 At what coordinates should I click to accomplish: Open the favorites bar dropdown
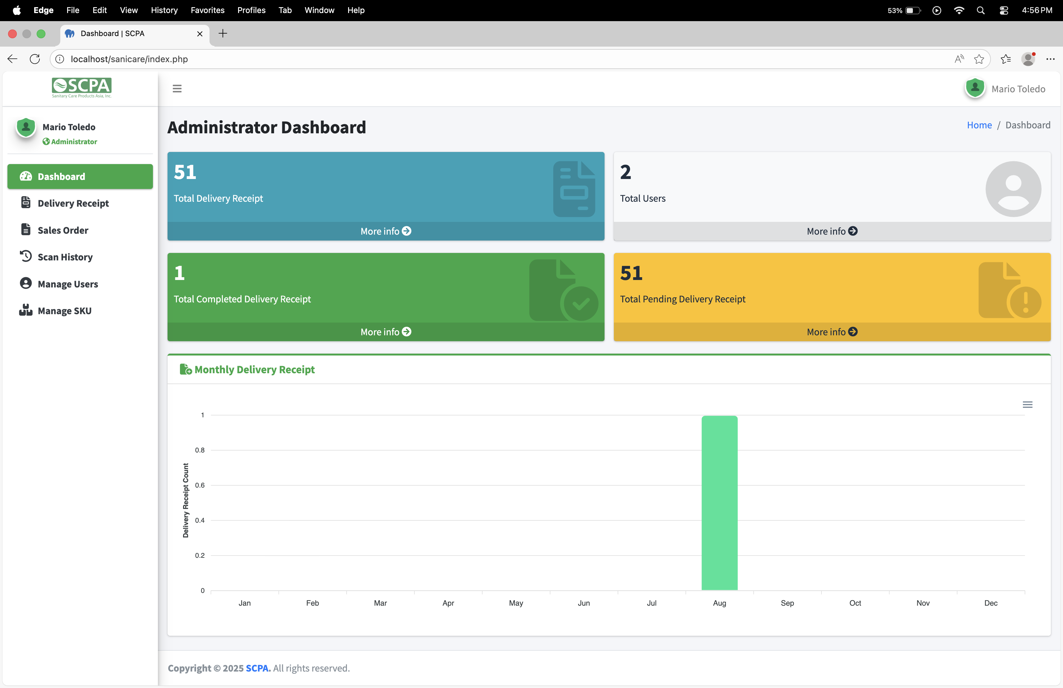pos(1006,58)
